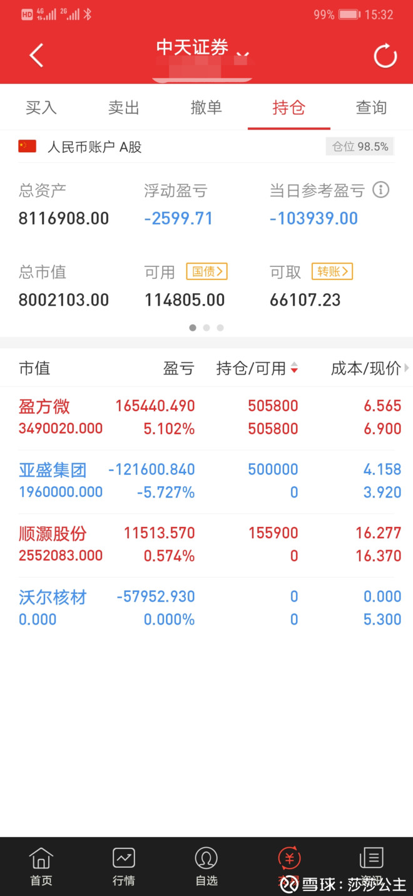Tap 可取 value 66107.23
413x896 pixels.
click(x=305, y=300)
